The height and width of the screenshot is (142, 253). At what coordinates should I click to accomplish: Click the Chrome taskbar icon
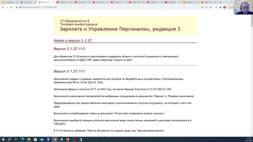[x=55, y=139]
